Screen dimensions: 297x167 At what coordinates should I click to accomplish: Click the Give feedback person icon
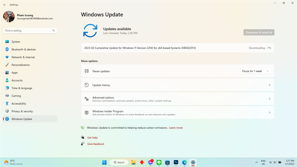82,144
